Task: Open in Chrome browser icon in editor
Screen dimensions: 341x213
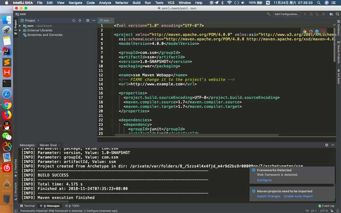Action: (x=305, y=32)
